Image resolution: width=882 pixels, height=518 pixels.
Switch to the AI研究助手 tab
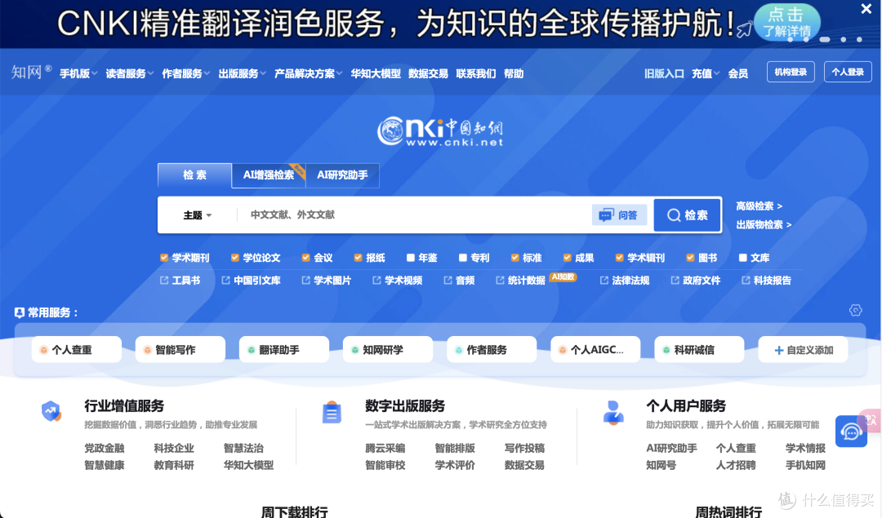point(342,175)
